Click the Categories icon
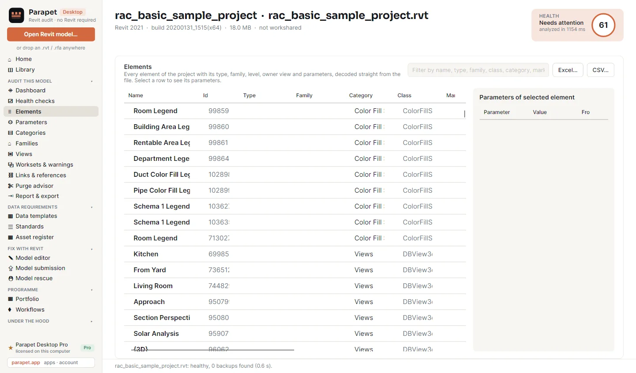636x373 pixels. (x=10, y=133)
